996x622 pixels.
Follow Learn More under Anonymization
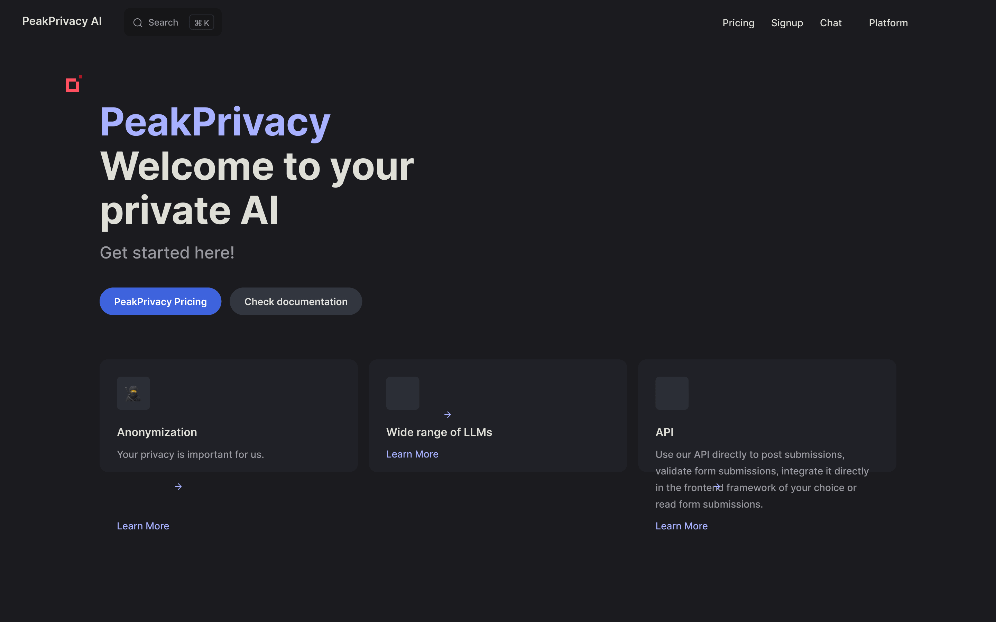point(143,526)
